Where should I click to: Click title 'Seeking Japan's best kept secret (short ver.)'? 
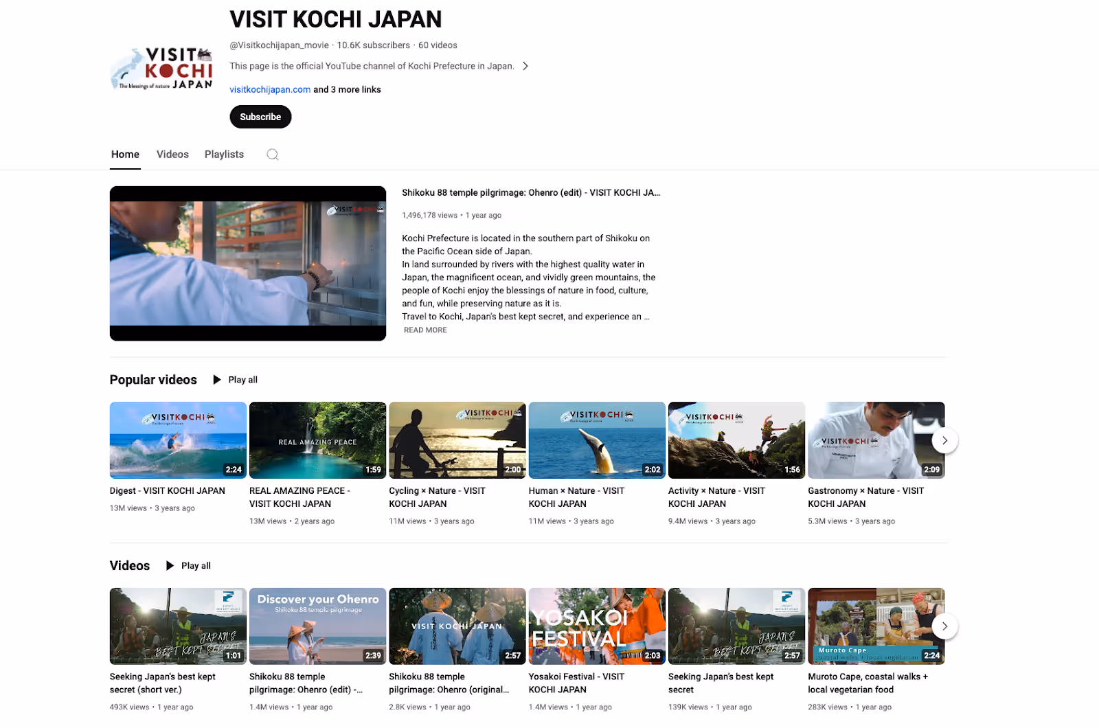pyautogui.click(x=163, y=683)
